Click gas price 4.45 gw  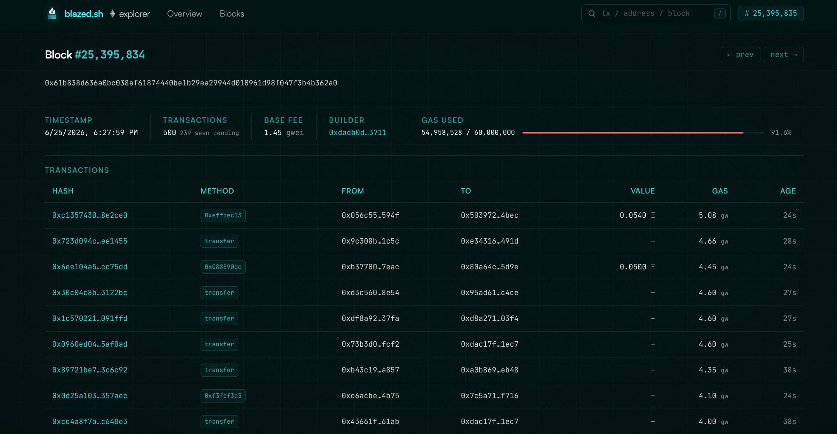pyautogui.click(x=713, y=267)
